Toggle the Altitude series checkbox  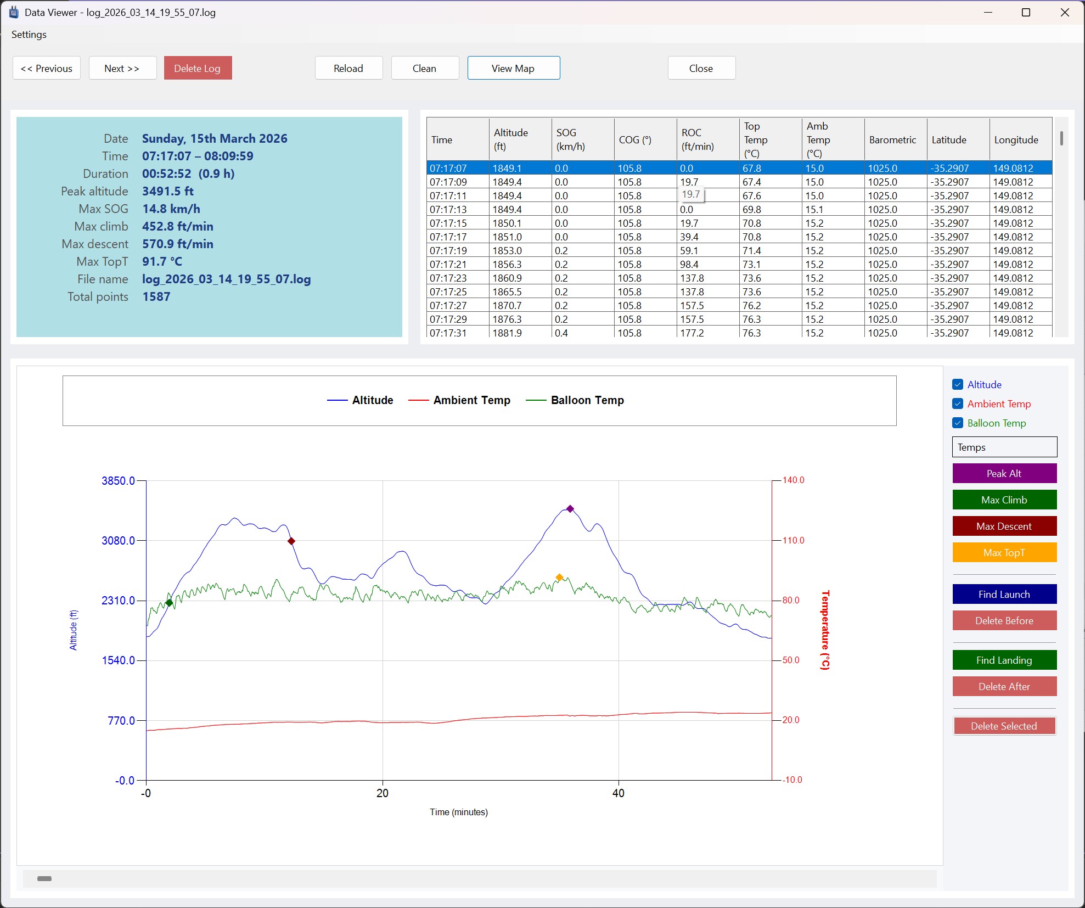[958, 384]
